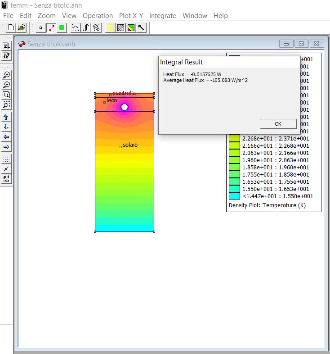Open the Operation menu
Screen dimensions: 330x354
click(x=98, y=15)
